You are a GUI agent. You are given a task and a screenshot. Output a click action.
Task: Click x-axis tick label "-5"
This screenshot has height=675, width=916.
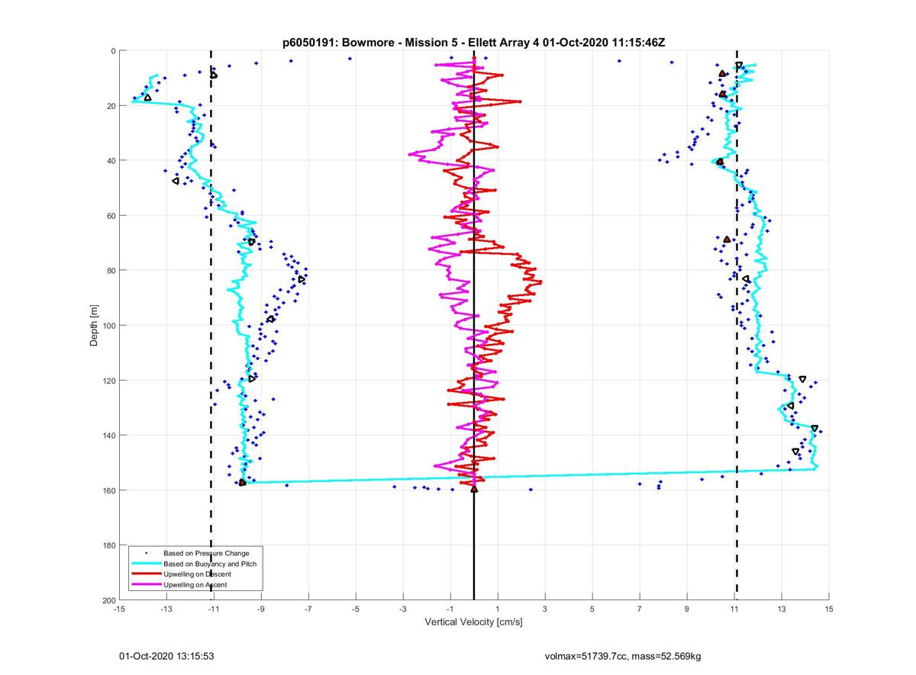(356, 609)
